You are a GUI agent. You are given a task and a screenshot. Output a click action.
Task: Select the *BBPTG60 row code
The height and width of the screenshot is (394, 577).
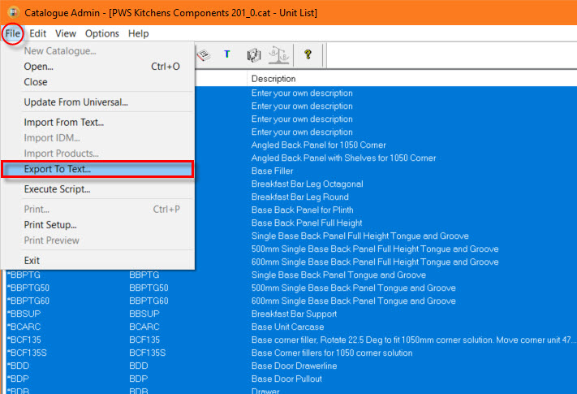[x=28, y=301]
